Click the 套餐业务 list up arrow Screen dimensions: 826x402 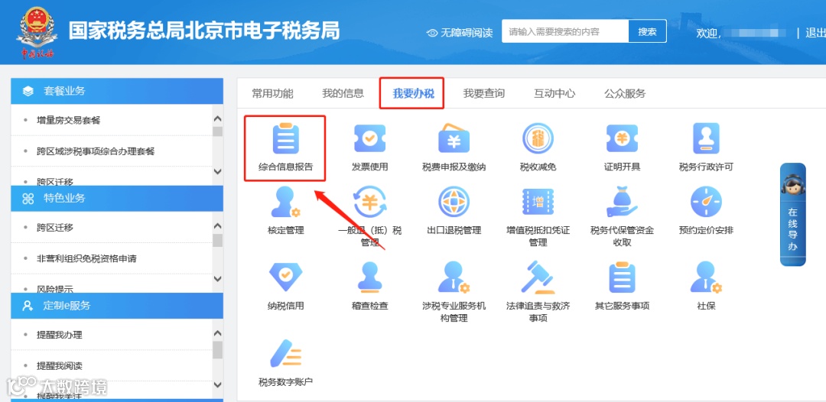pyautogui.click(x=217, y=119)
